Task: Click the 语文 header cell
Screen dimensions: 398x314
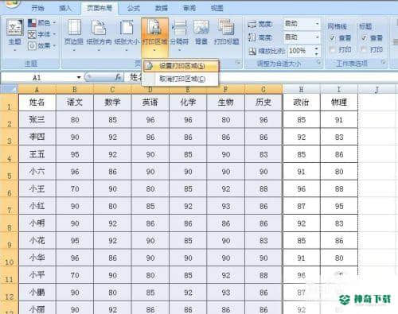Action: [x=75, y=103]
